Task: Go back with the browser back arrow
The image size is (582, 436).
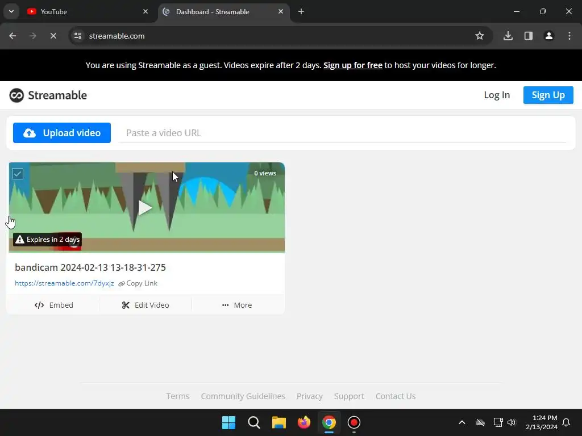Action: (x=13, y=36)
